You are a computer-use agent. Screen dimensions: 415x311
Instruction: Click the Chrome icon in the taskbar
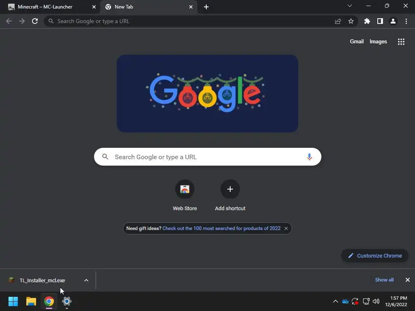tap(49, 301)
